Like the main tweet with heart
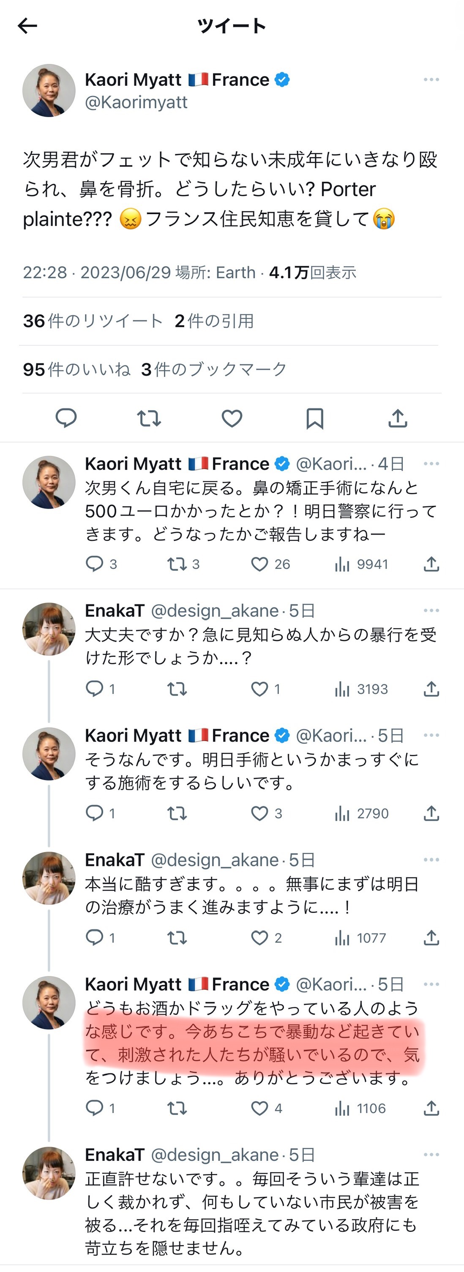 232,418
